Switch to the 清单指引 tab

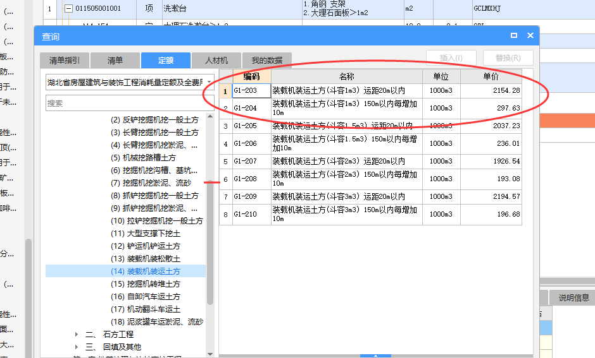(x=65, y=60)
